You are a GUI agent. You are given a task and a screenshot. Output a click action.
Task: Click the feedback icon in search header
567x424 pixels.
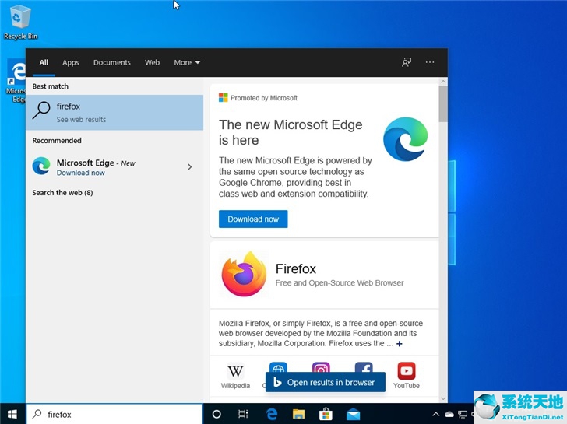(x=407, y=62)
